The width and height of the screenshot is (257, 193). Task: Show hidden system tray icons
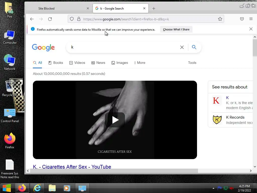click(213, 188)
